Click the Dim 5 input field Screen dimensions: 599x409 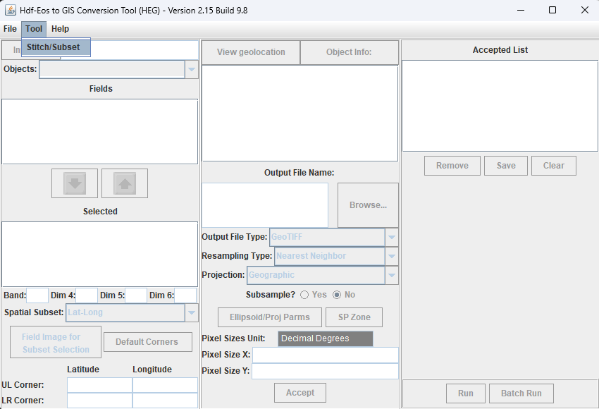coord(136,295)
